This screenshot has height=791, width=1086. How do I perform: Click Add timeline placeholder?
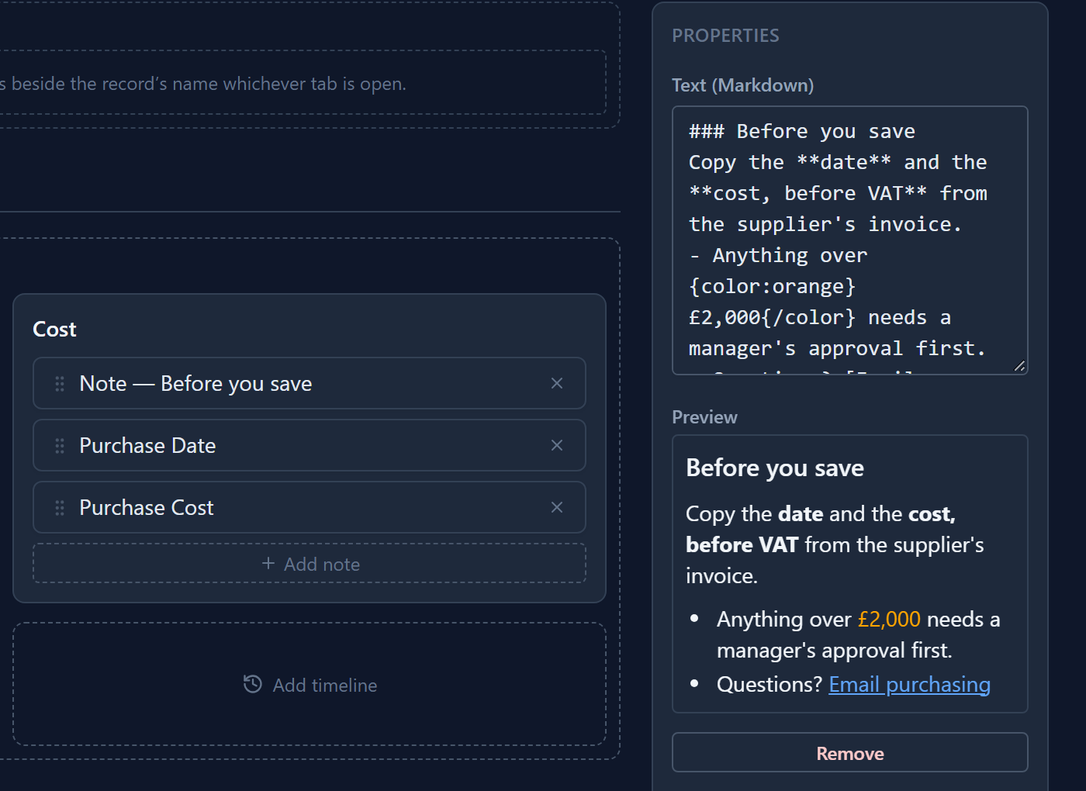[310, 684]
